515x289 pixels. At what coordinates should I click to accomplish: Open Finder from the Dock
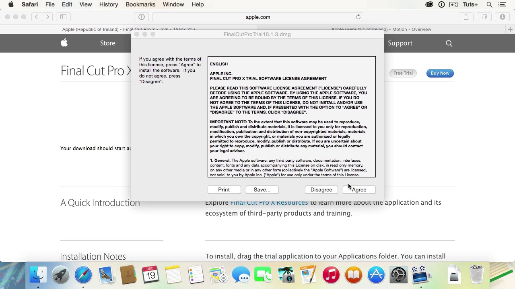pos(38,275)
